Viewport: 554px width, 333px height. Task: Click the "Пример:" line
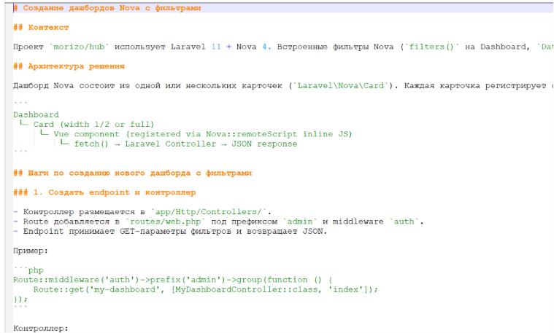[x=31, y=251]
